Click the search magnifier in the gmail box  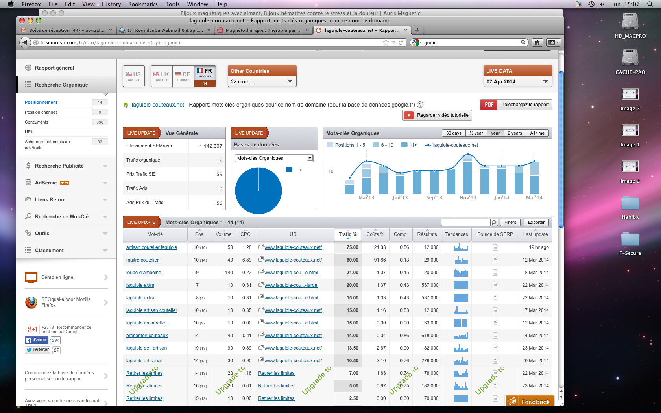523,42
